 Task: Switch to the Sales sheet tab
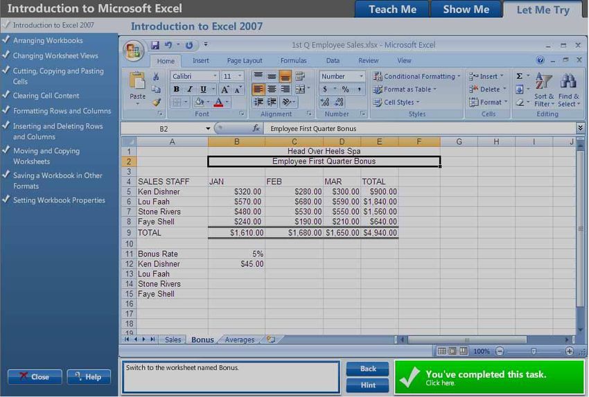point(173,339)
